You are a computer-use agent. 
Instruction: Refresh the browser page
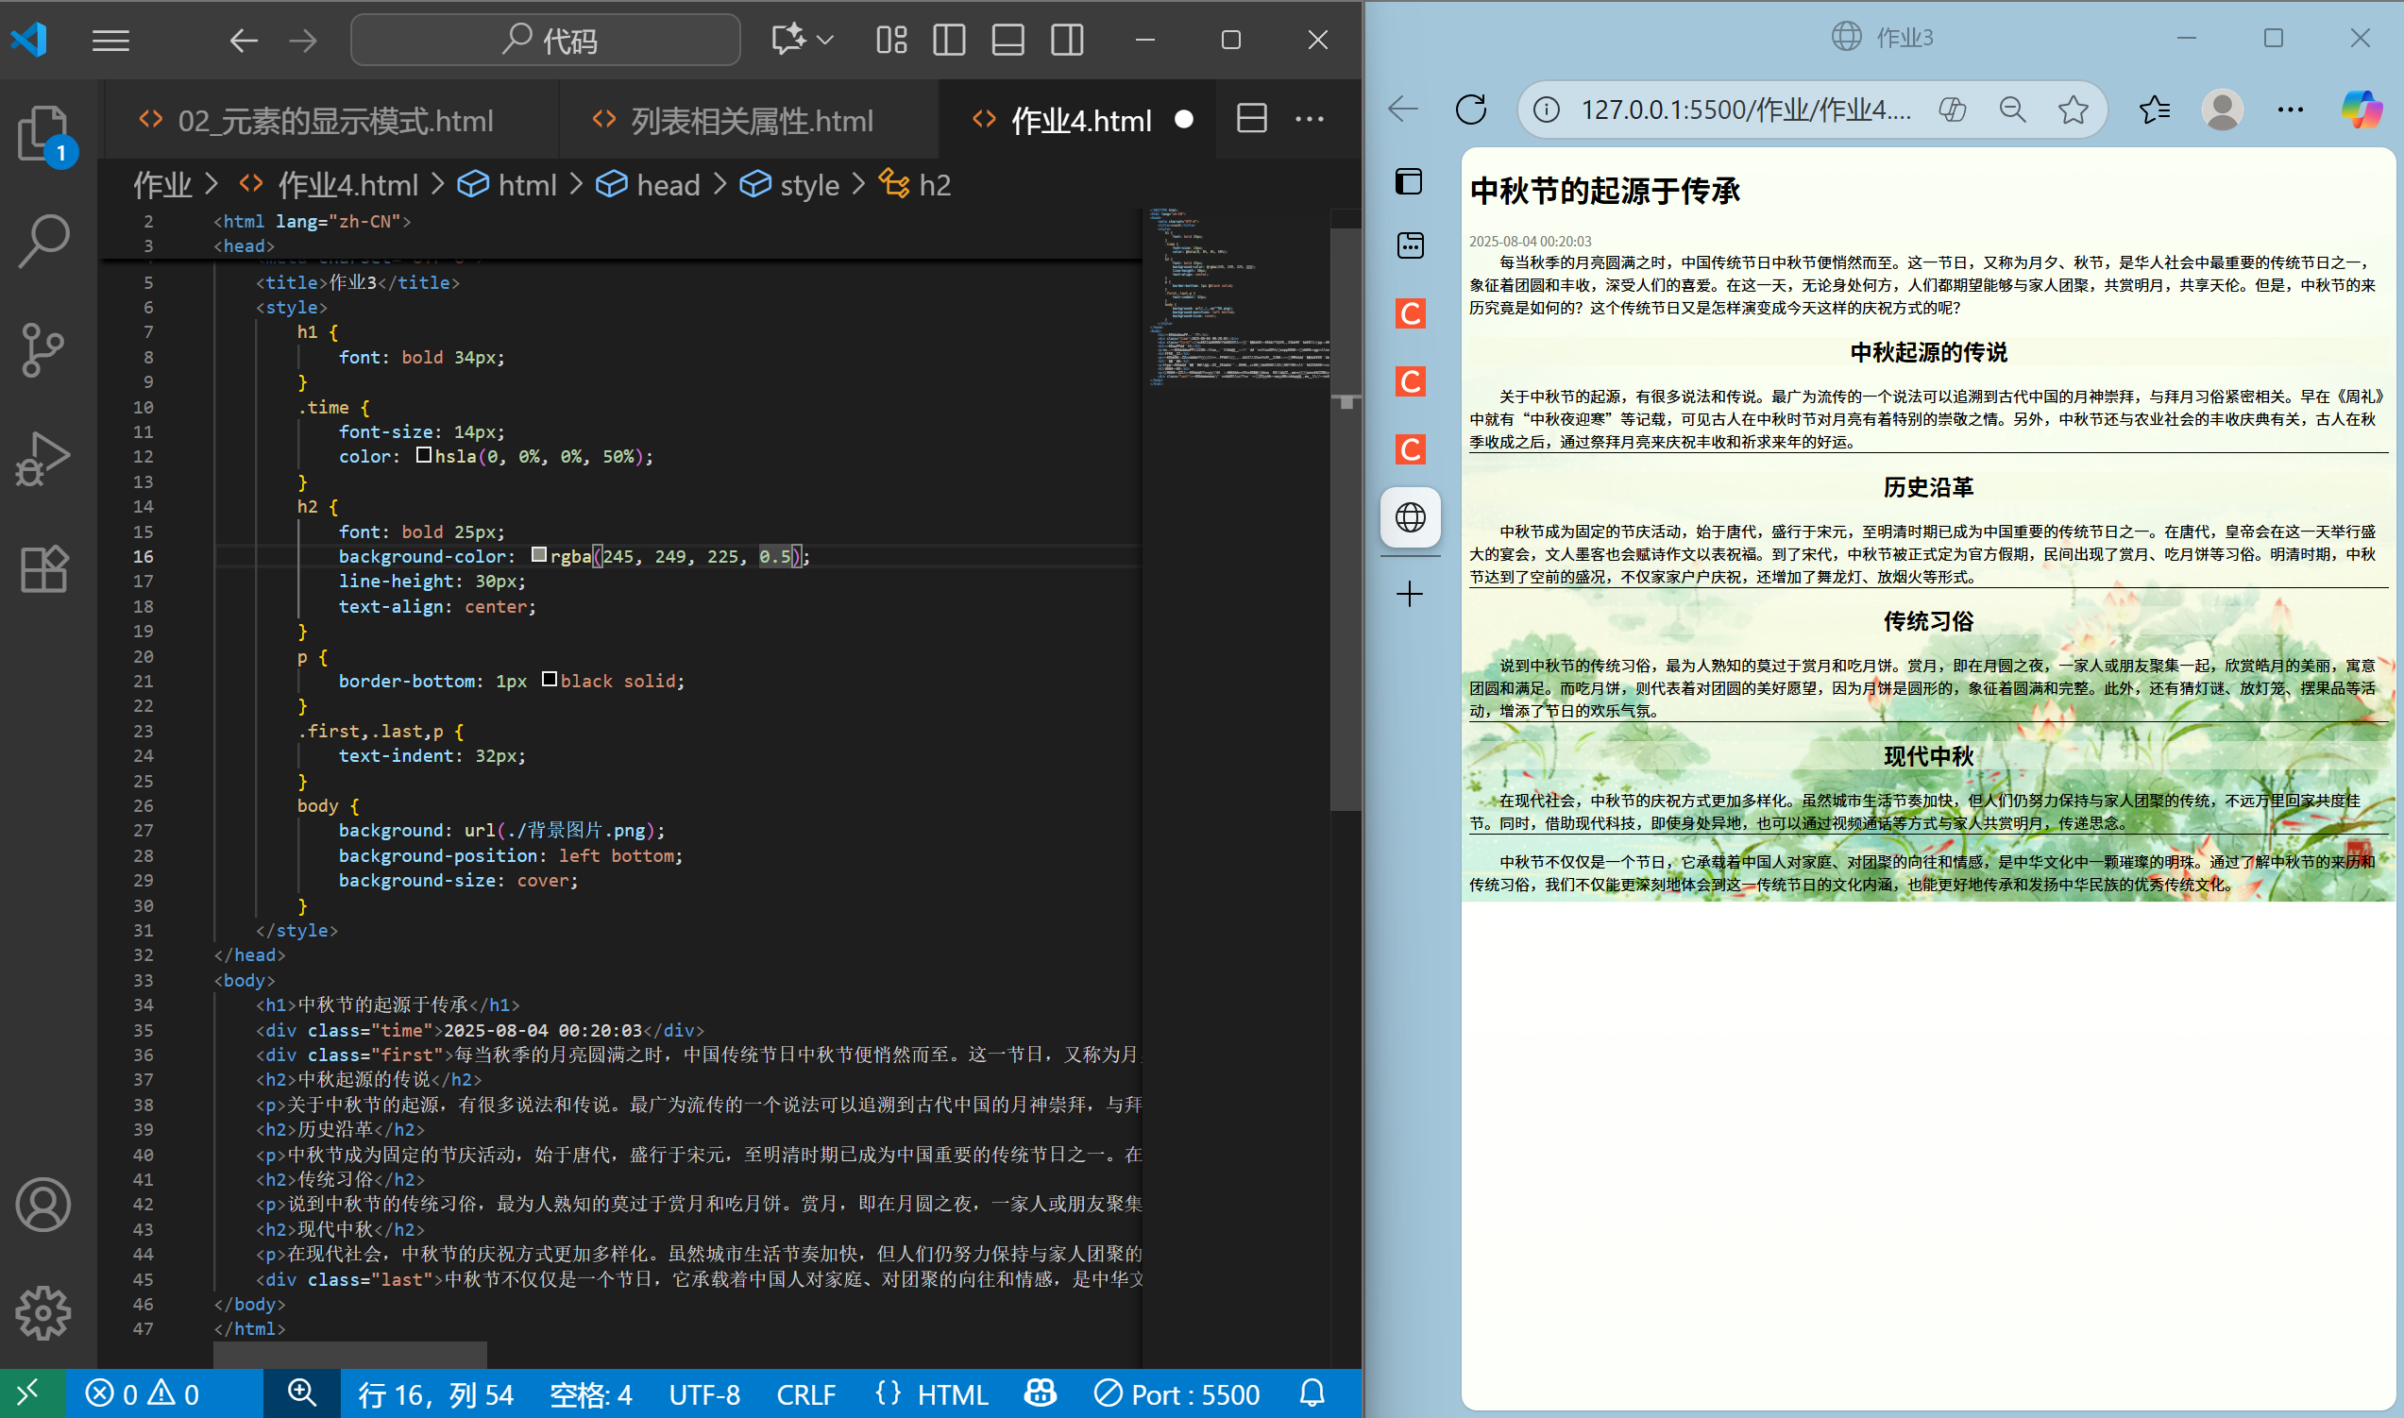(x=1470, y=110)
